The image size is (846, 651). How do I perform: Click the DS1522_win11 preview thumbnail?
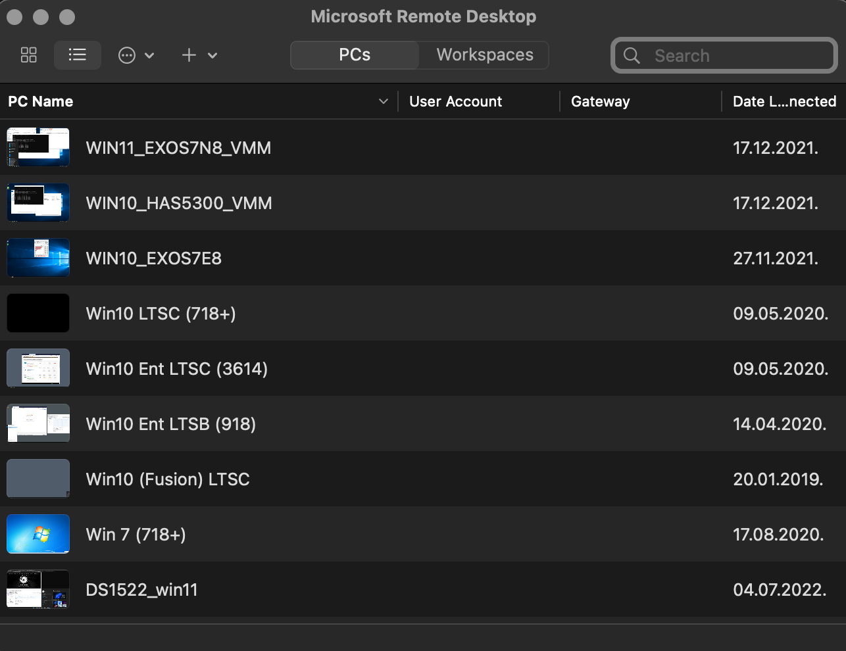pyautogui.click(x=37, y=589)
